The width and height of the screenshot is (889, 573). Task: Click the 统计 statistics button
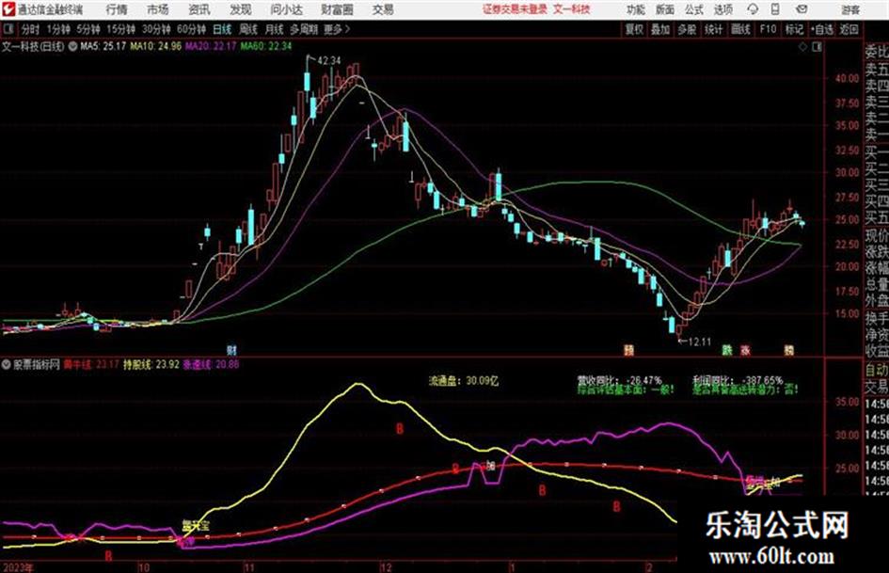pyautogui.click(x=713, y=29)
